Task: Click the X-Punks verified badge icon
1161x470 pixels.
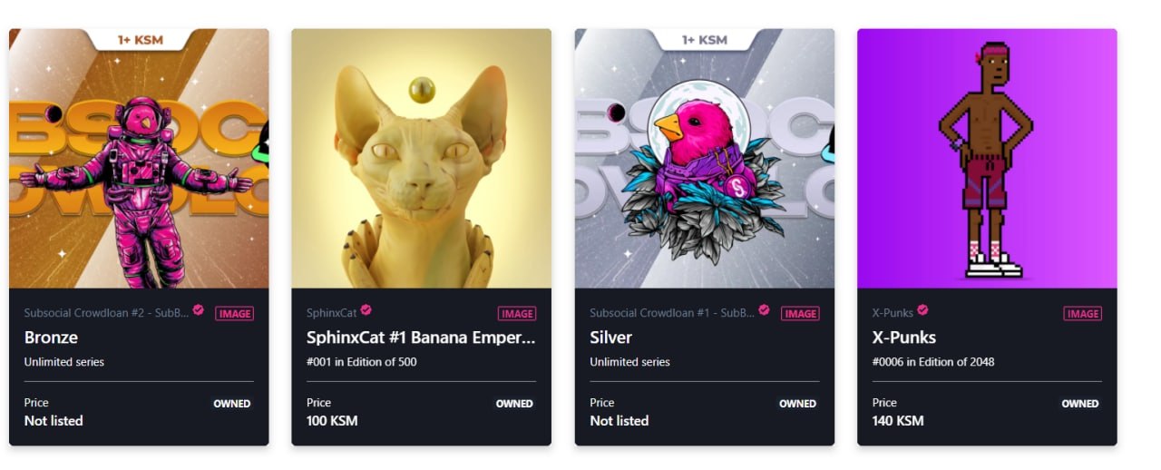Action: [x=922, y=310]
